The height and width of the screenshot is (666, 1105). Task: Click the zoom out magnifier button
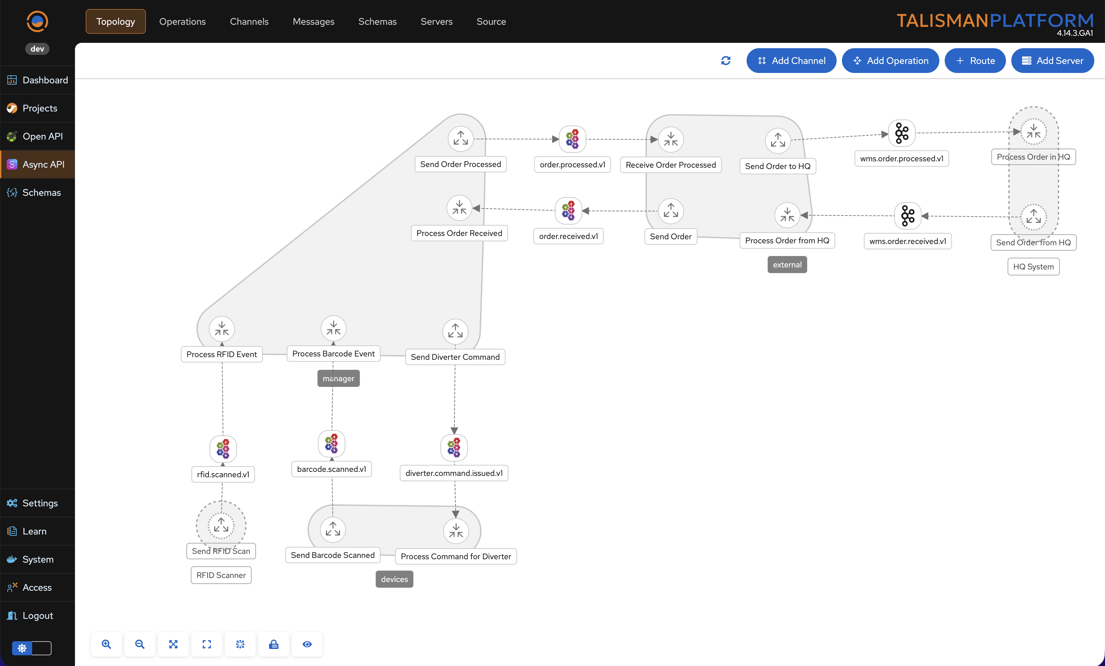140,644
